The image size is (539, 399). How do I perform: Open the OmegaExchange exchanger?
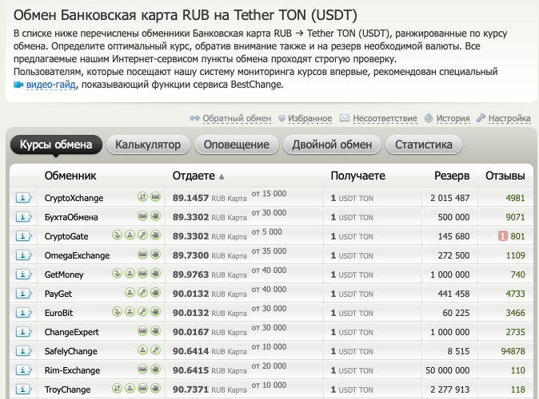[77, 255]
